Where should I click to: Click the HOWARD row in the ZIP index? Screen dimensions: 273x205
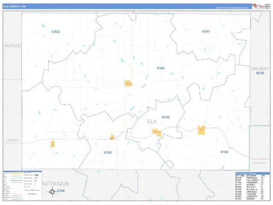(x=250, y=194)
